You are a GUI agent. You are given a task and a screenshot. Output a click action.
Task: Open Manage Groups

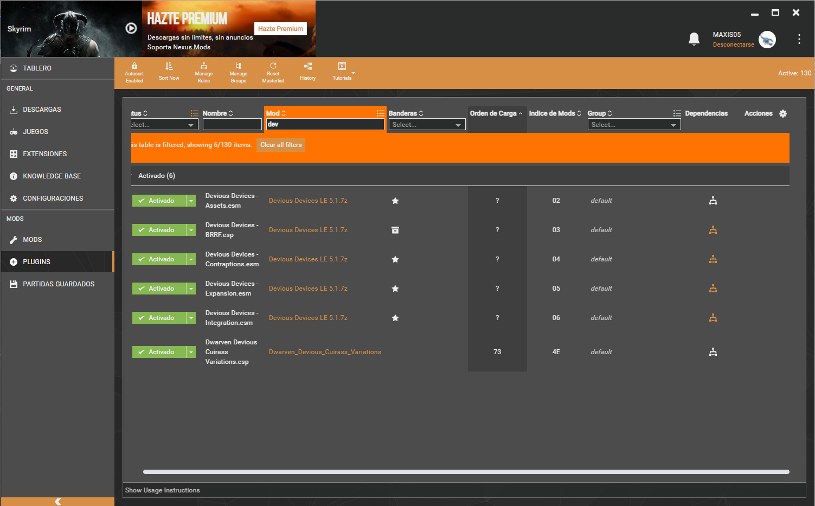(x=238, y=72)
